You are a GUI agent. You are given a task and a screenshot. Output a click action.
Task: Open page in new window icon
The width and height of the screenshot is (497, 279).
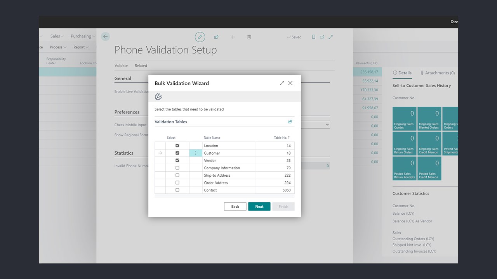[x=322, y=37]
